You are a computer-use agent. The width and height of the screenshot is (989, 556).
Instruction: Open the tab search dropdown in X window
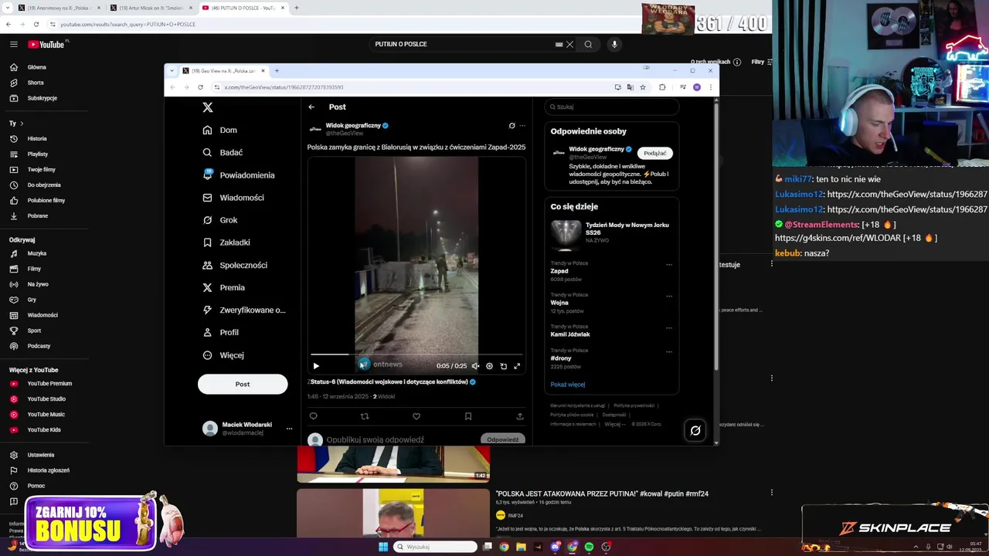[172, 70]
